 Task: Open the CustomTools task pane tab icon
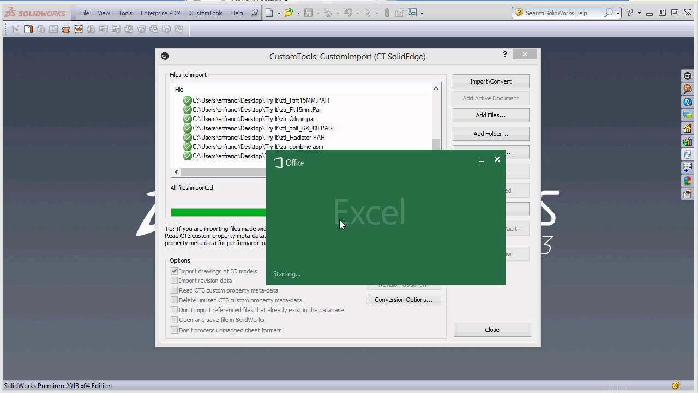point(688,76)
